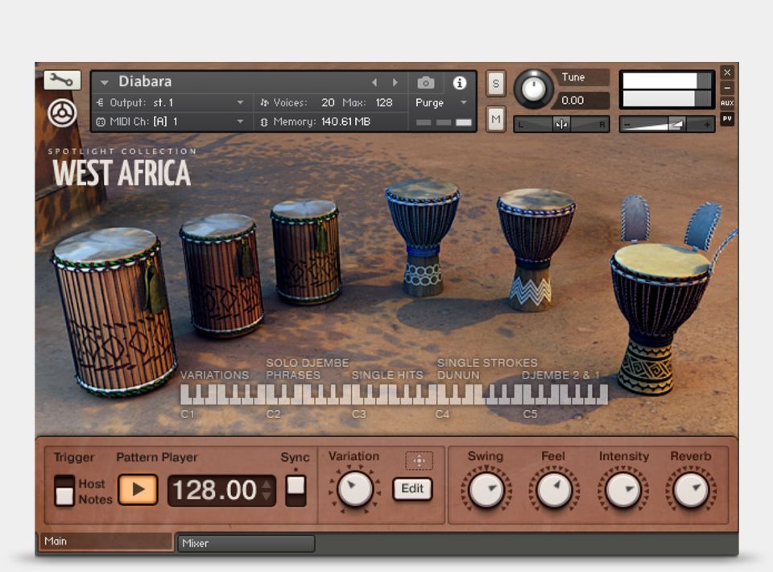Solo the instrument with S button
Image resolution: width=773 pixels, height=572 pixels.
[496, 83]
